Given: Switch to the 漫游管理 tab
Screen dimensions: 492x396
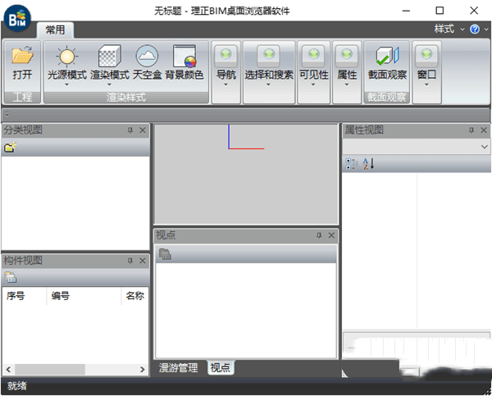Looking at the screenshot, I should coord(178,368).
